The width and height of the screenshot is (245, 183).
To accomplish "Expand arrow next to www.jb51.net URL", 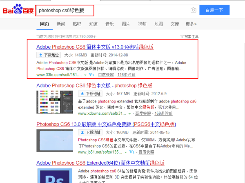I will [126, 152].
